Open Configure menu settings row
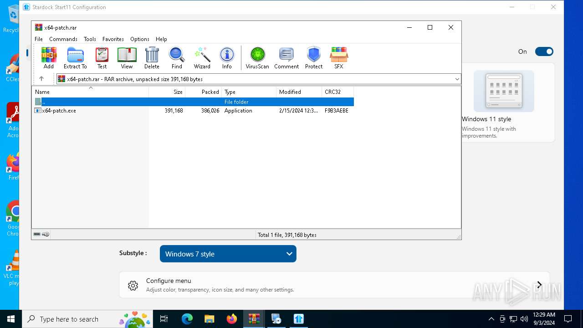This screenshot has width=583, height=328. tap(334, 285)
